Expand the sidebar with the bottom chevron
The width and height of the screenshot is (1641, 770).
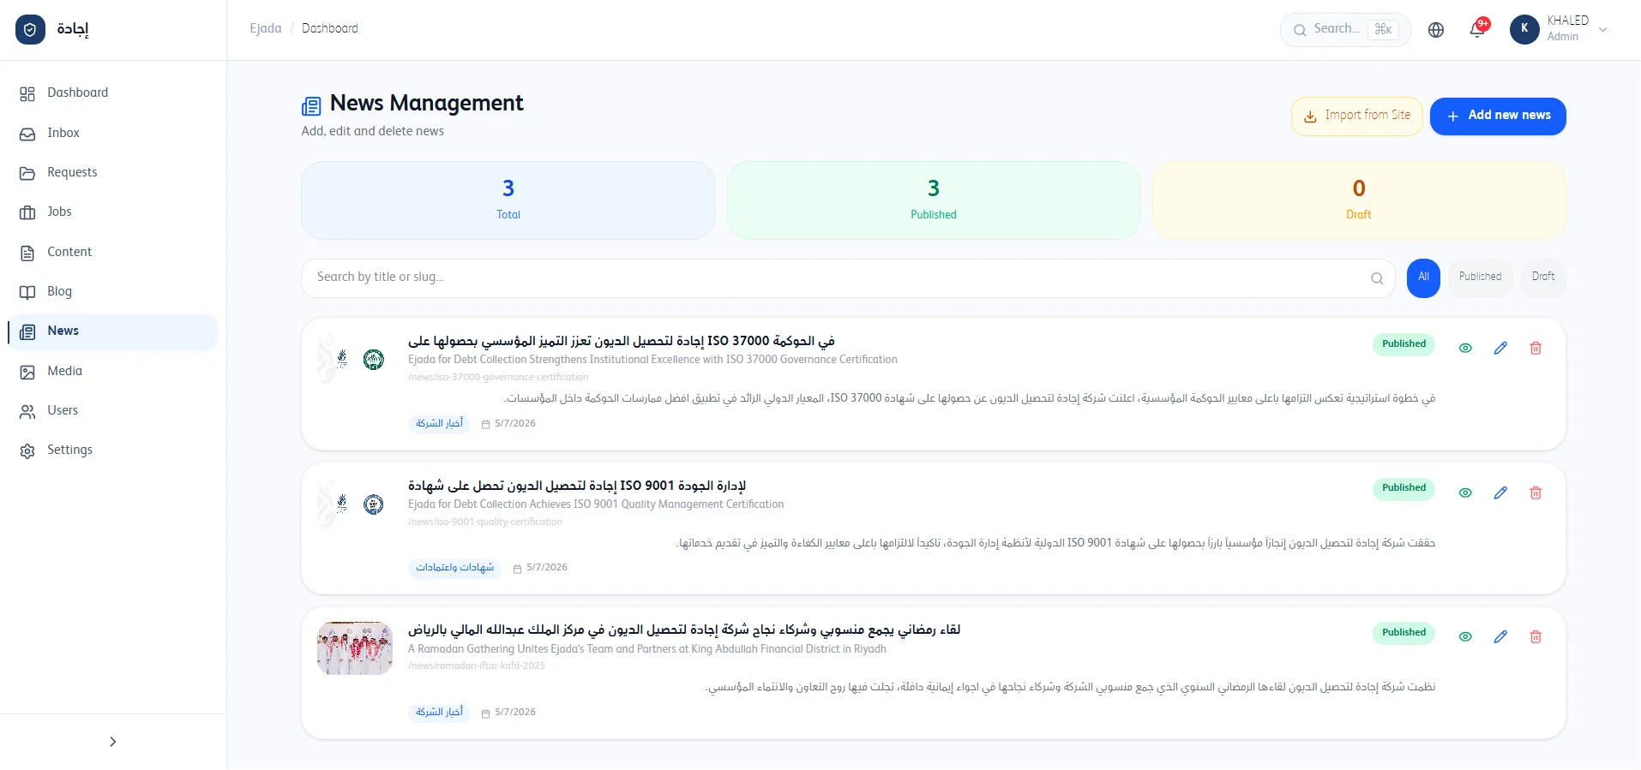[112, 742]
